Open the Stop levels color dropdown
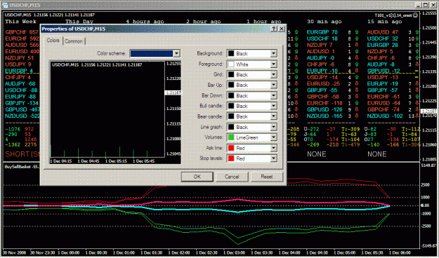 [x=273, y=158]
